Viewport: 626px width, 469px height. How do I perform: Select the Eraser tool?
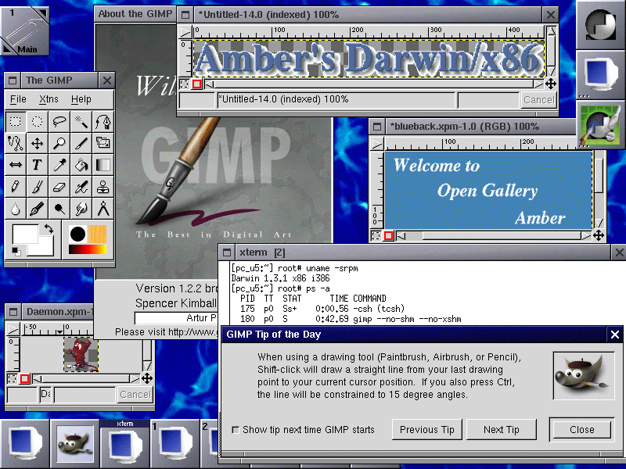point(59,187)
